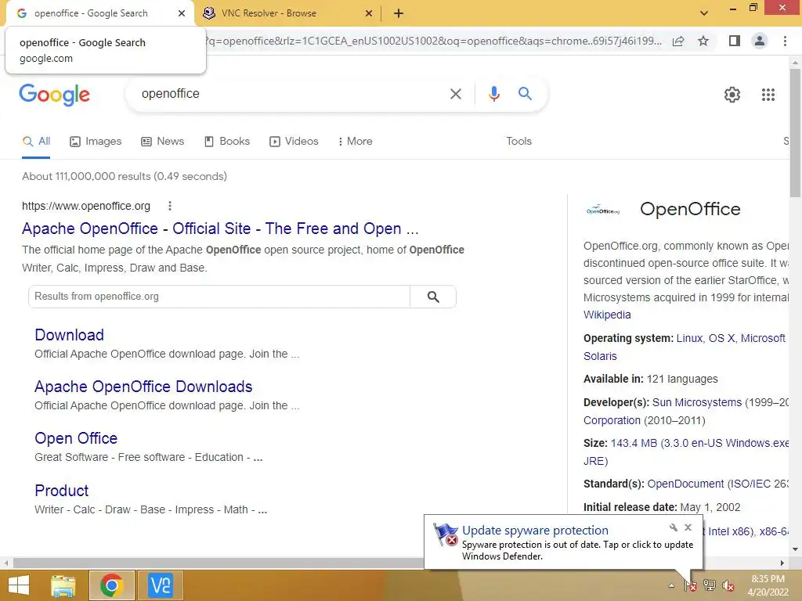Open Chrome profile avatar icon
802x601 pixels.
coord(760,41)
